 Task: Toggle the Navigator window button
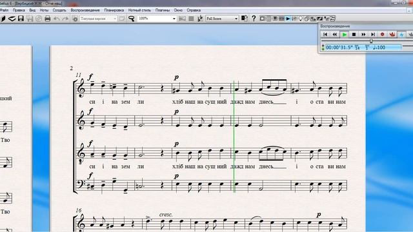[263, 19]
